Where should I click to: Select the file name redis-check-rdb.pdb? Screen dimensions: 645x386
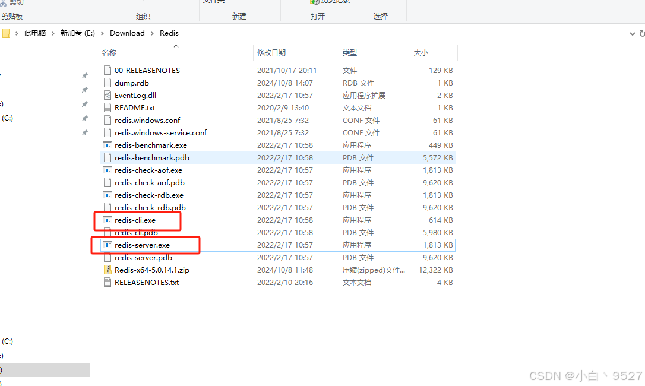pos(150,208)
